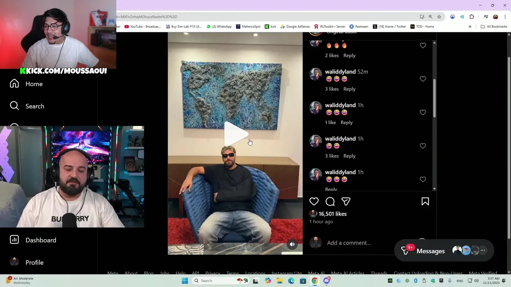
Task: Open Search in the Instagram sidebar
Action: pos(27,106)
